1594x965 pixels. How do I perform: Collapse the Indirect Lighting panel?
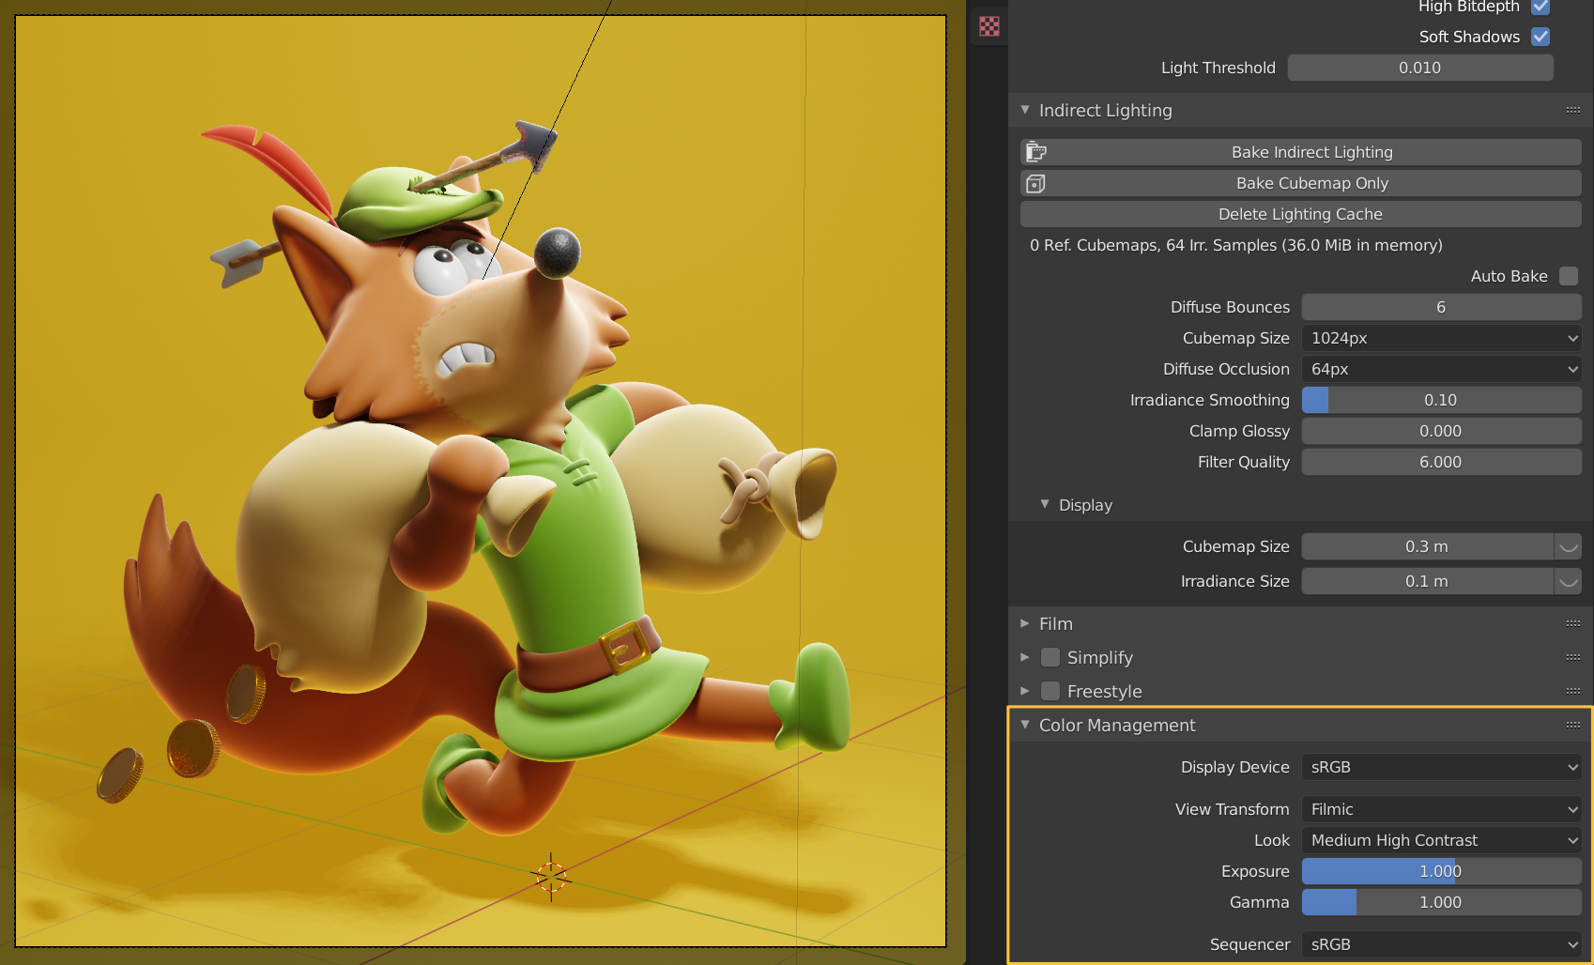(x=1025, y=110)
